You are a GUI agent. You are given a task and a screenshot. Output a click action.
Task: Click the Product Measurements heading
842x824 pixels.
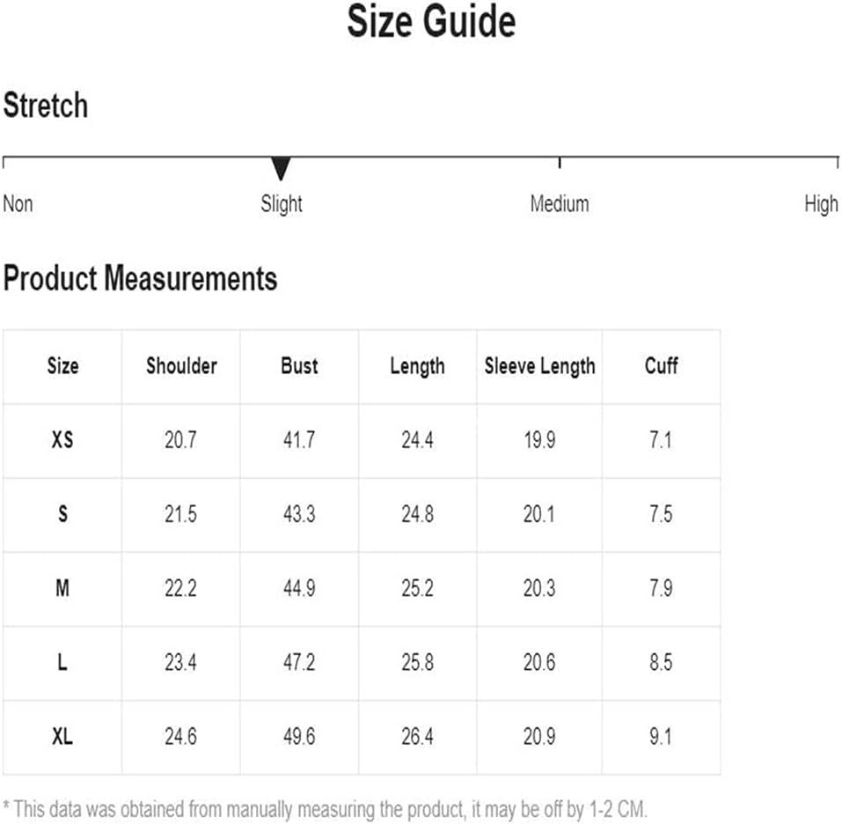tap(140, 278)
